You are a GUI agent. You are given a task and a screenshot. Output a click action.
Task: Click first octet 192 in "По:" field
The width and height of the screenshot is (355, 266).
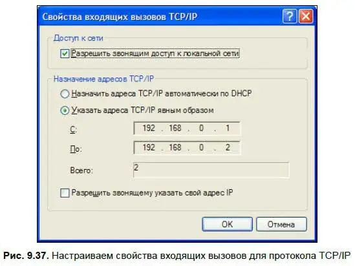(149, 148)
